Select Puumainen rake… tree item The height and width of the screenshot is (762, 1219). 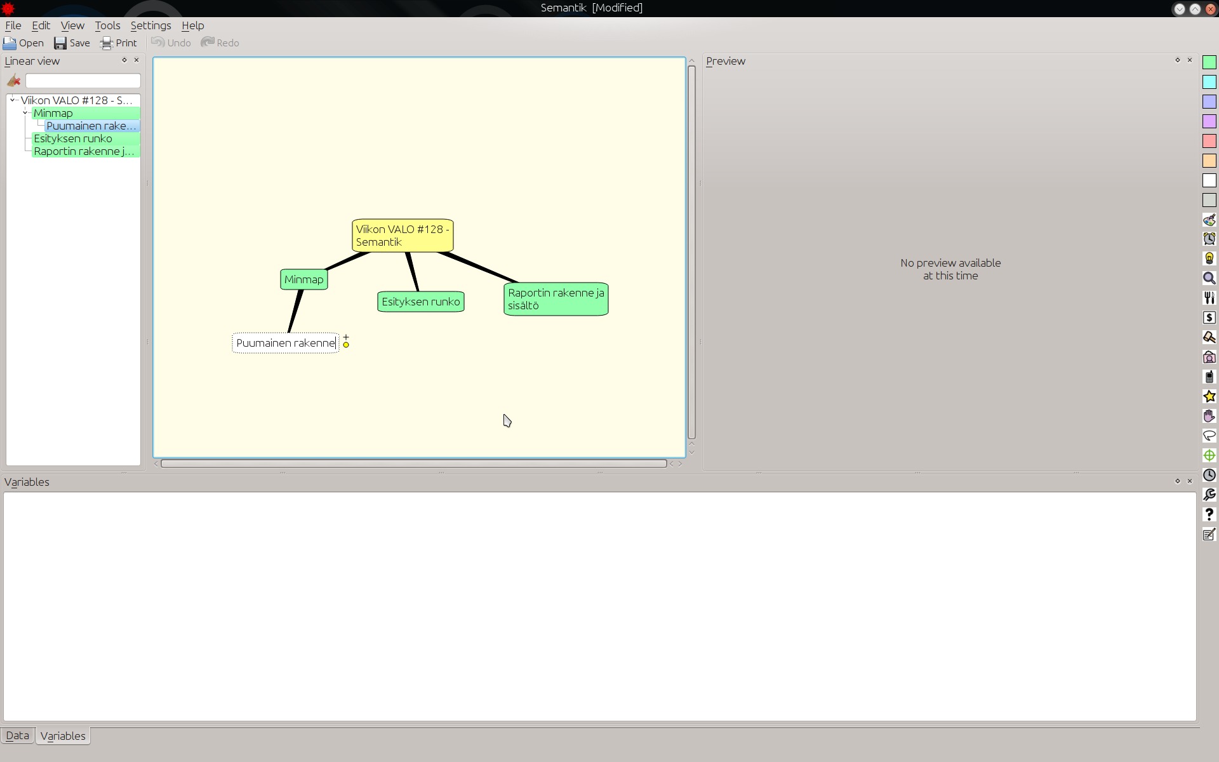(x=92, y=126)
